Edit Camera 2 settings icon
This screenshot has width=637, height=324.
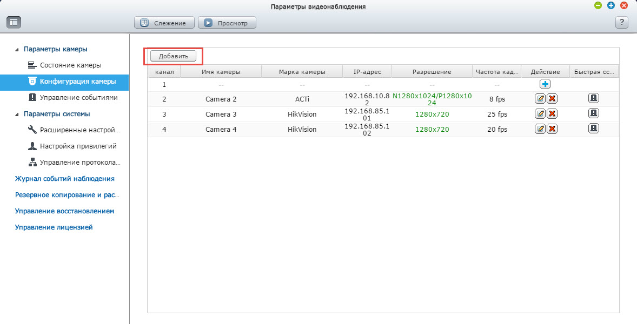(x=540, y=98)
